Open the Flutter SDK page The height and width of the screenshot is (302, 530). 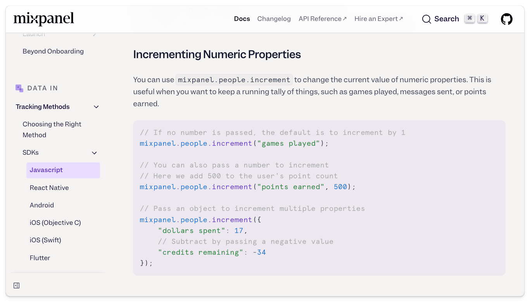coord(40,258)
